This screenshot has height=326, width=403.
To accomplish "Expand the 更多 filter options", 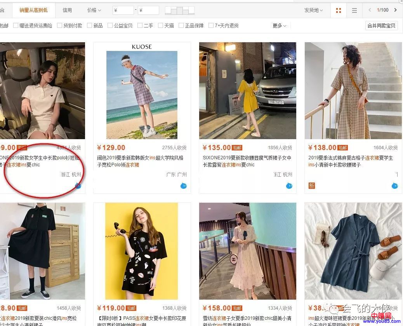I will pyautogui.click(x=279, y=26).
